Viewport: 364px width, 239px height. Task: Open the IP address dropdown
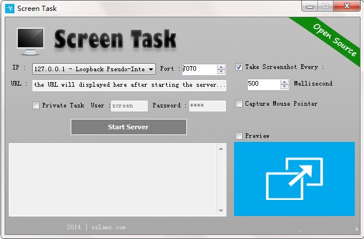(x=151, y=70)
